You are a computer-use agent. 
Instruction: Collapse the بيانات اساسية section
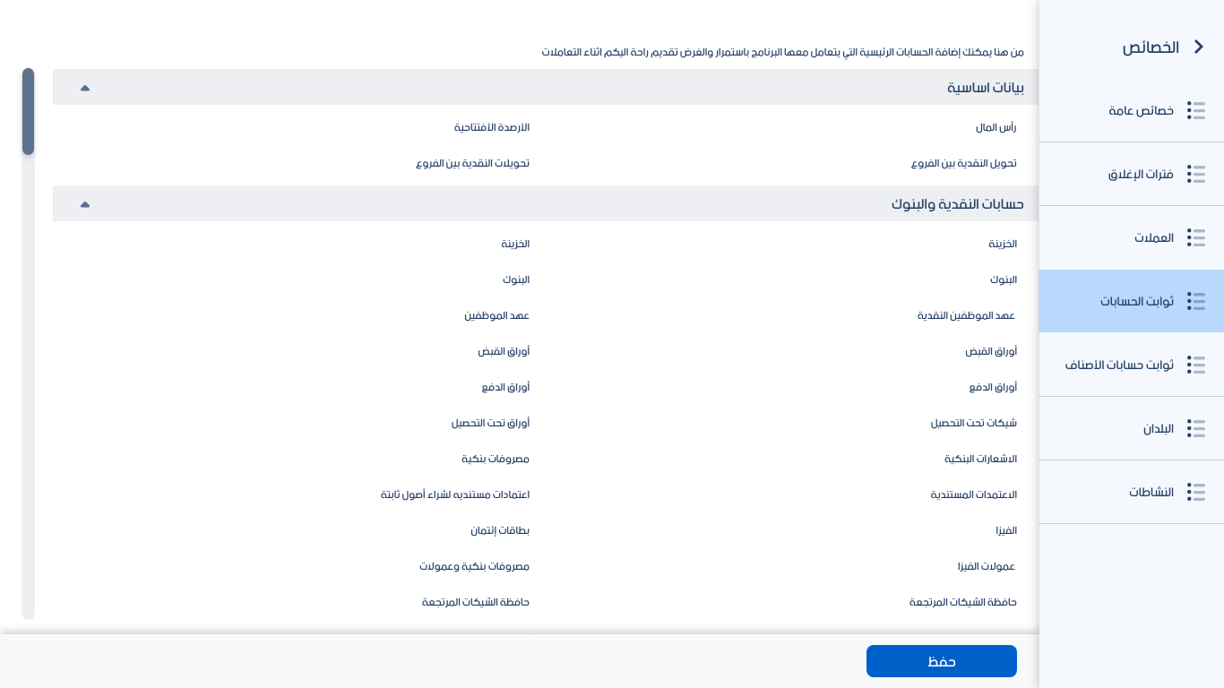(x=85, y=87)
